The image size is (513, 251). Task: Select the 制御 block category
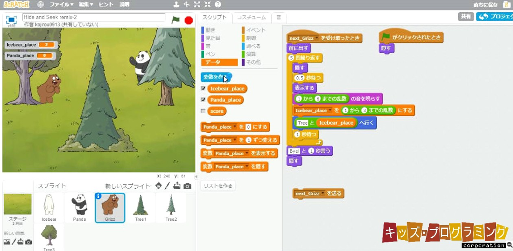(251, 38)
